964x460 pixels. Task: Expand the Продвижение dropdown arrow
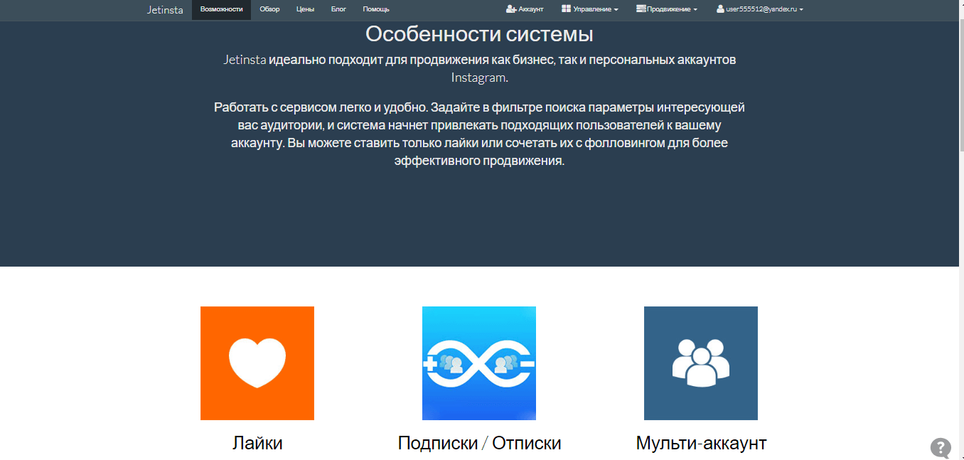click(695, 10)
